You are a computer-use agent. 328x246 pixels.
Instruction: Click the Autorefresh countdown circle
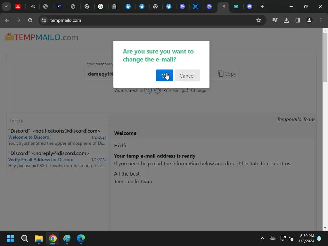coord(148,90)
